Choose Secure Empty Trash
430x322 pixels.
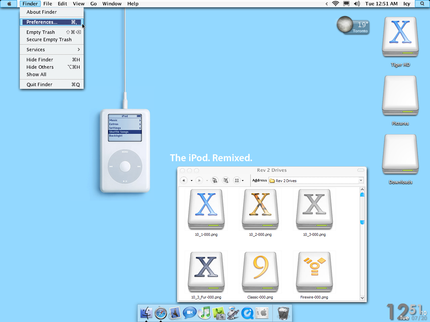click(x=52, y=40)
